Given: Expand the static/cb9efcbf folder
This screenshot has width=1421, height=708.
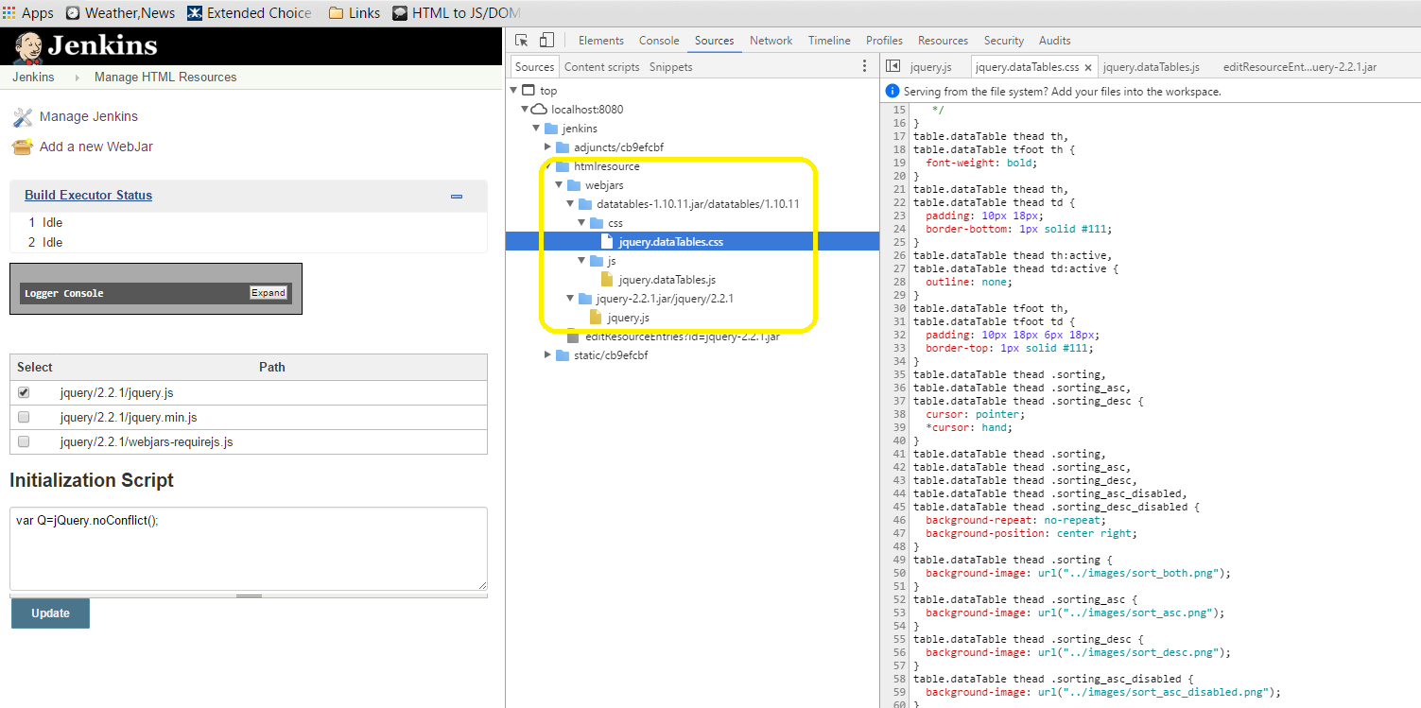Looking at the screenshot, I should click(547, 355).
